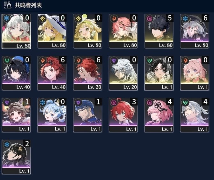Click the ice element icon on the light-blue-haired girl

42,102
